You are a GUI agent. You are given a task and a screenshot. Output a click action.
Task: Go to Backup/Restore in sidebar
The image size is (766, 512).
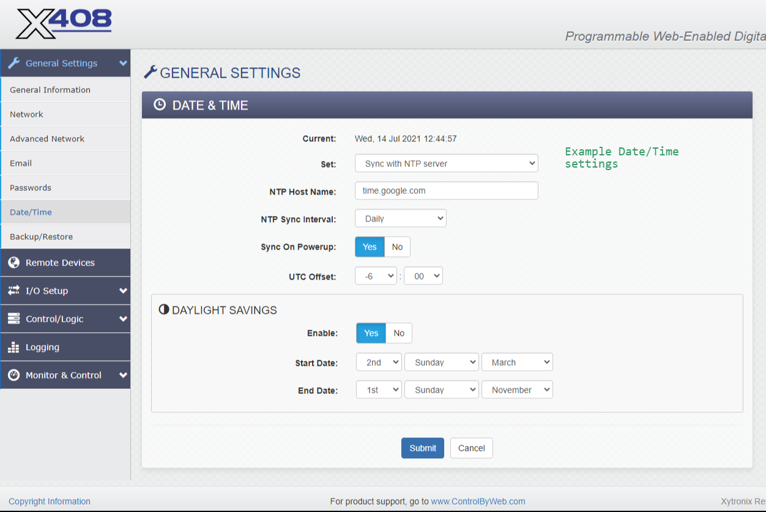(x=41, y=237)
